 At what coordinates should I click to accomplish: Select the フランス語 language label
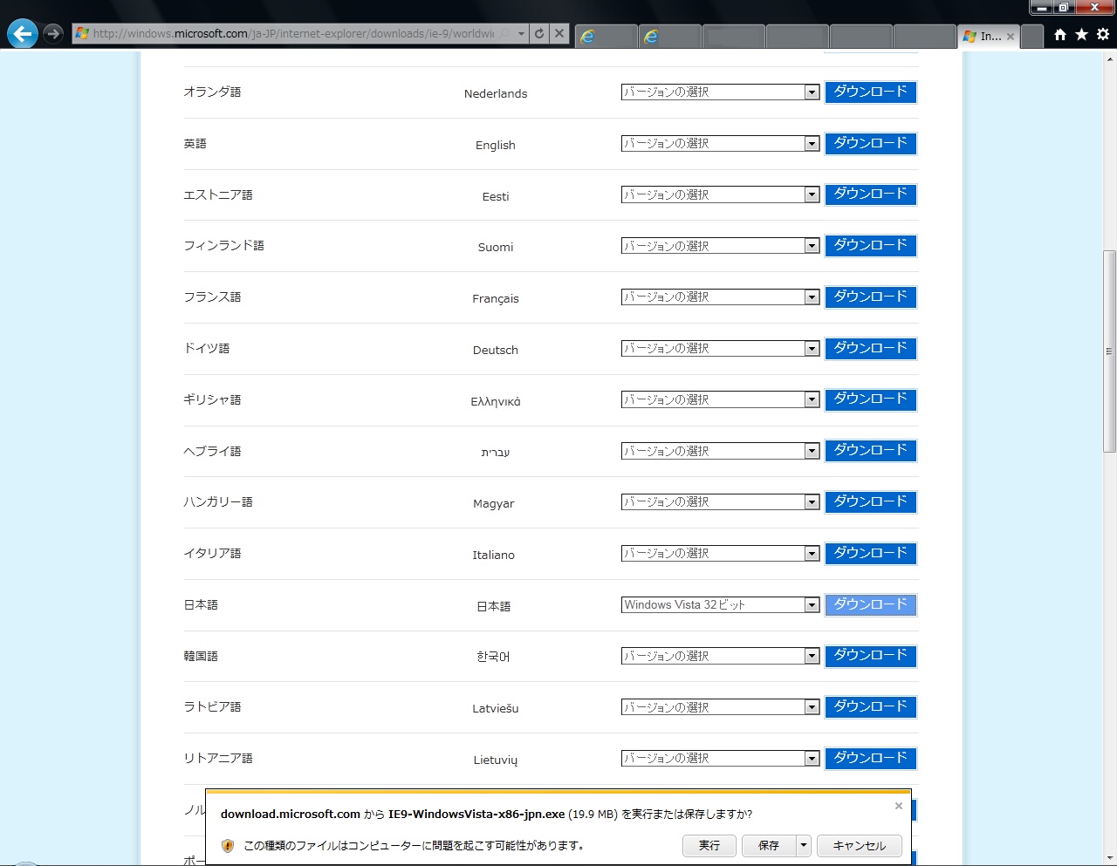coord(212,297)
